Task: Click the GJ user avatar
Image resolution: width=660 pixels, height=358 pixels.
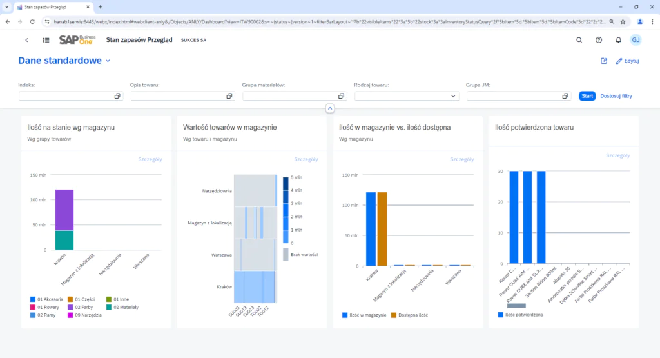Action: [x=636, y=40]
